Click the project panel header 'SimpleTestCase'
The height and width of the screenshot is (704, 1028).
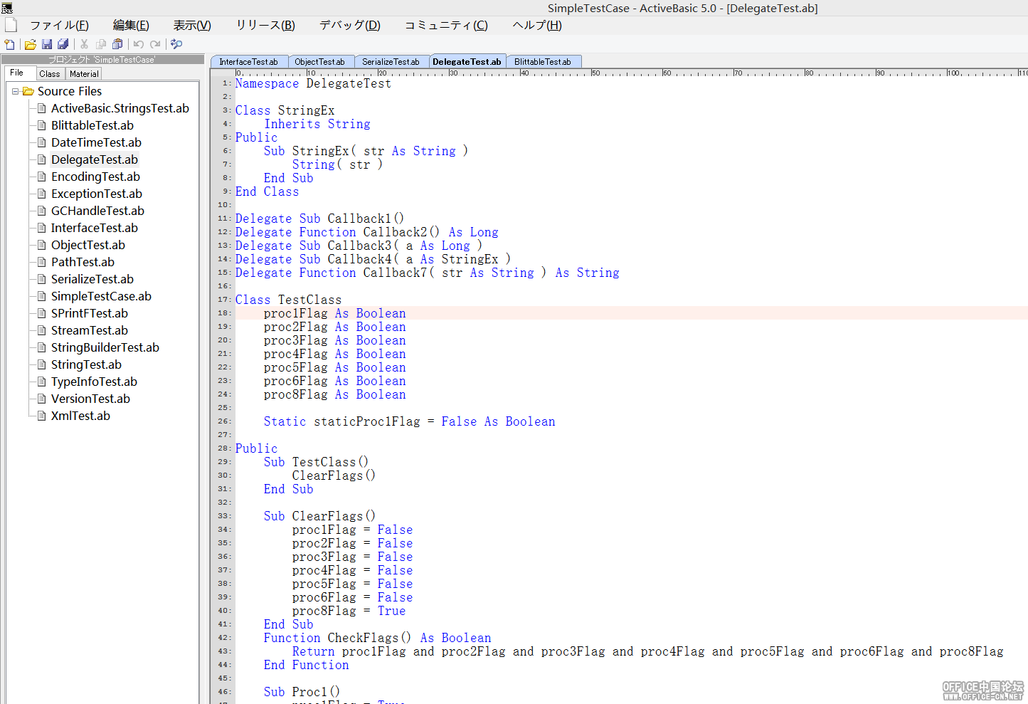[102, 60]
